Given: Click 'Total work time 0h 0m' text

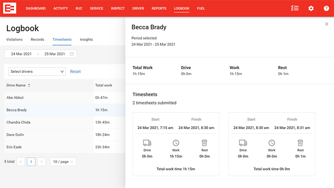Looking at the screenshot, I should (x=272, y=169).
